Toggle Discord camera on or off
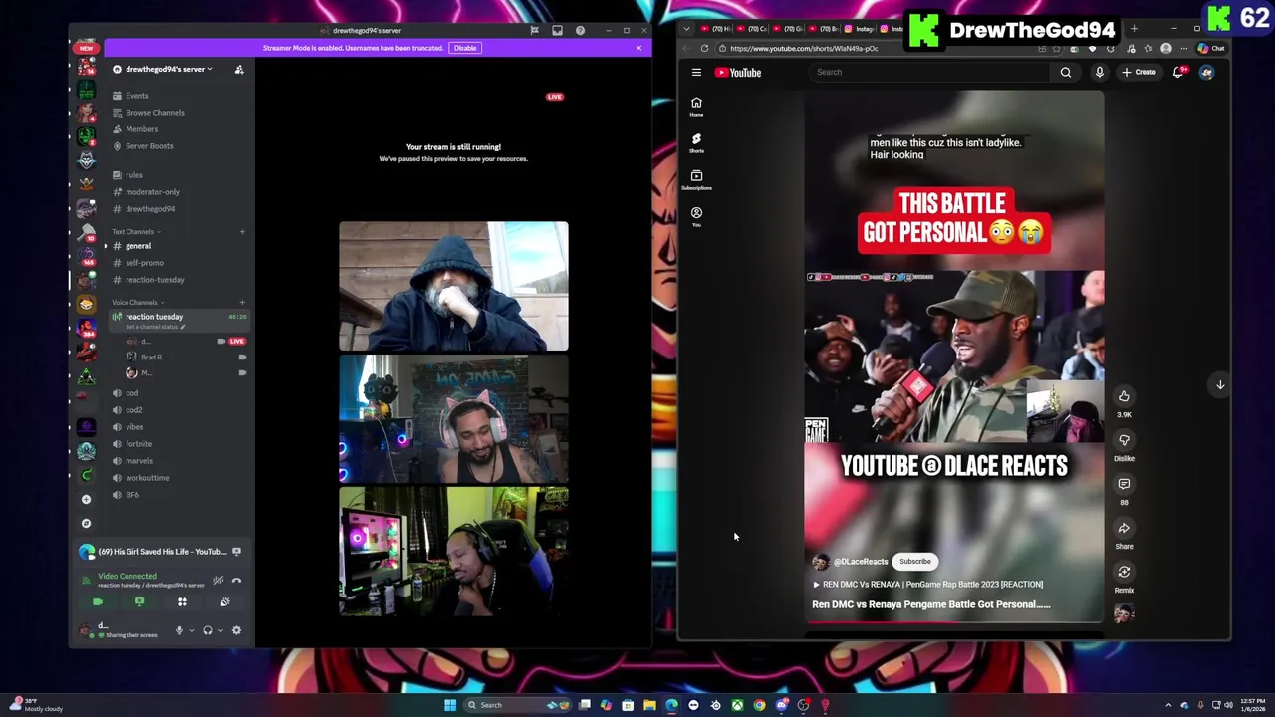Viewport: 1275px width, 717px height. tap(97, 601)
